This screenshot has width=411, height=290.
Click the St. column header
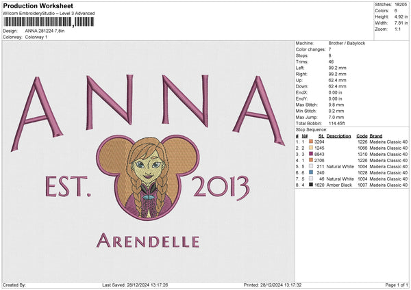pos(321,136)
